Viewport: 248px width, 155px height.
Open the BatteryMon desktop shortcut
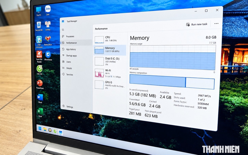[48, 41]
